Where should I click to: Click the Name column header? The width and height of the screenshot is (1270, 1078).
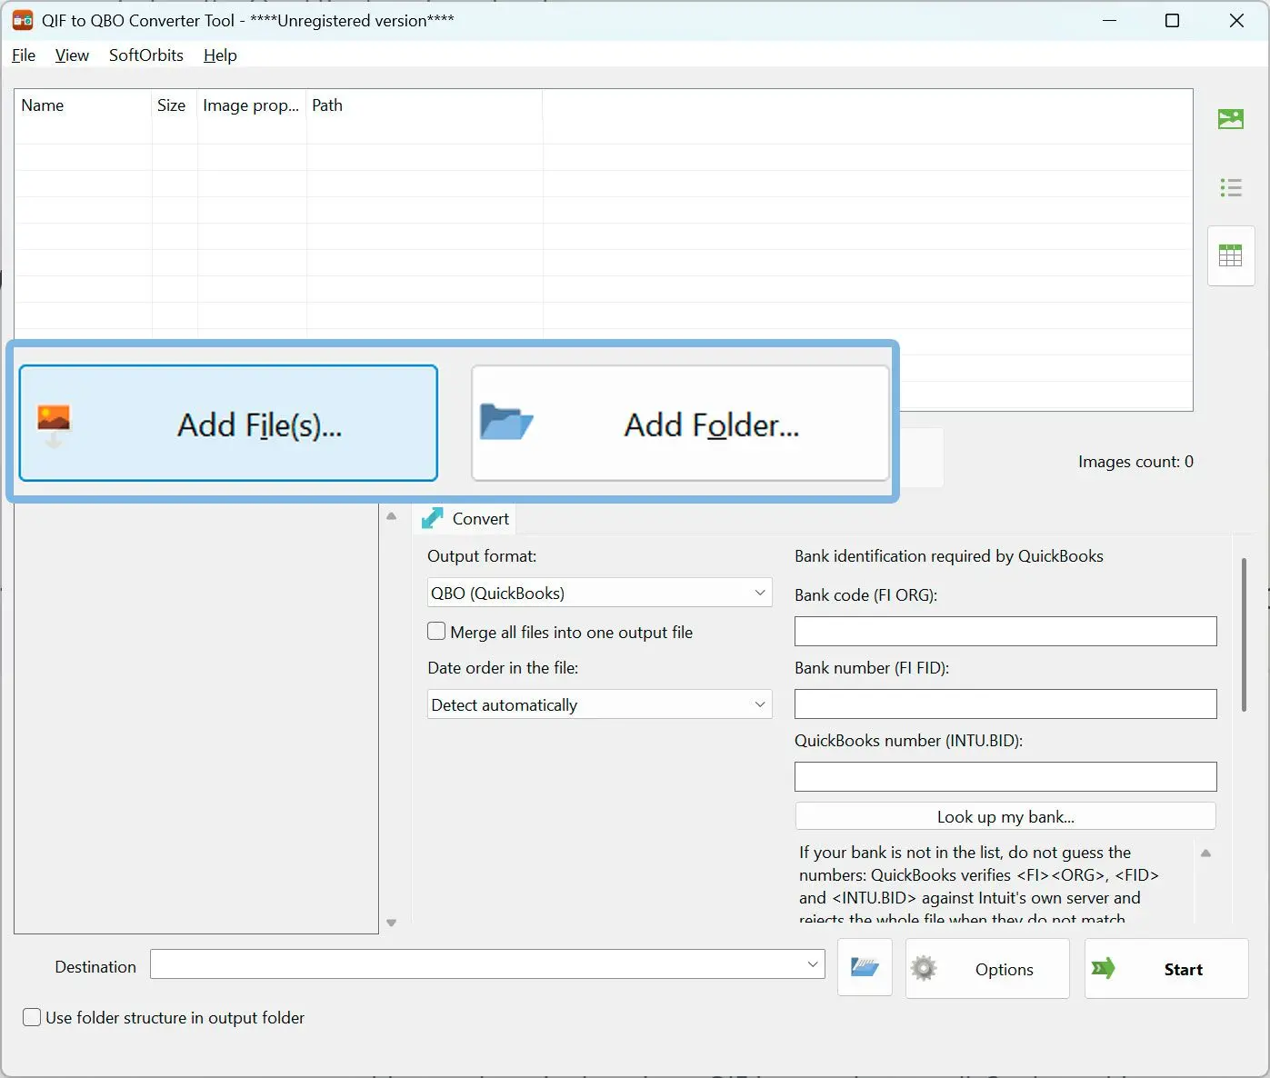tap(83, 105)
